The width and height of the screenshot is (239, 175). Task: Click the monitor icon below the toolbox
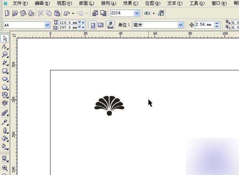(5, 159)
